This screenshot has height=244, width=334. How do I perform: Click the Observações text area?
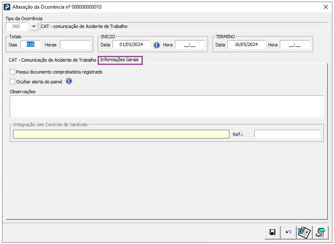[x=167, y=106]
